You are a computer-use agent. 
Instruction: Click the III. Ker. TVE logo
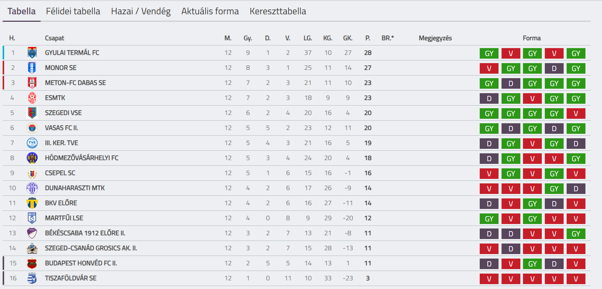[32, 143]
